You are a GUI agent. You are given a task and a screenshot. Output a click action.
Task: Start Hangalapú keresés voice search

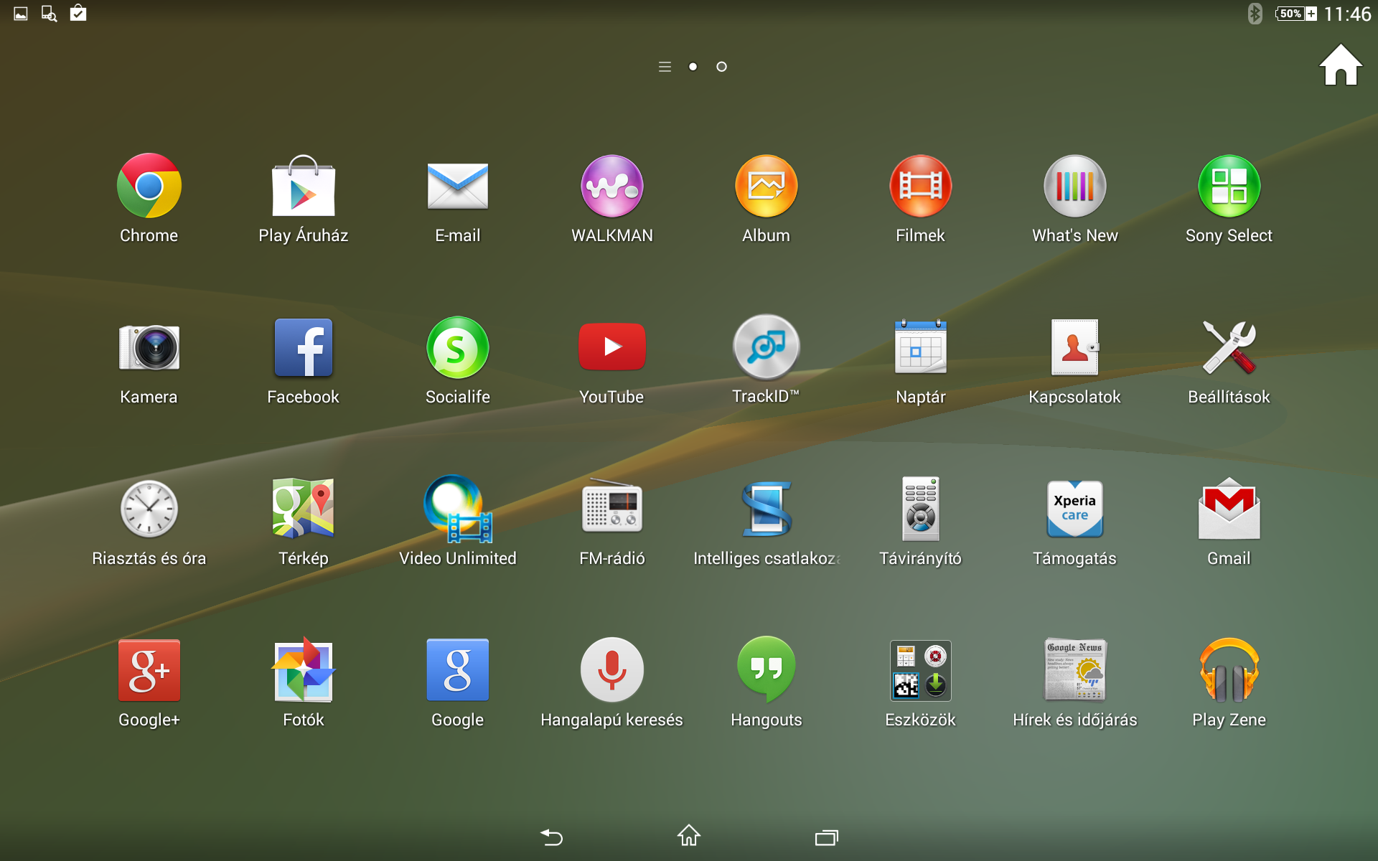pos(612,670)
